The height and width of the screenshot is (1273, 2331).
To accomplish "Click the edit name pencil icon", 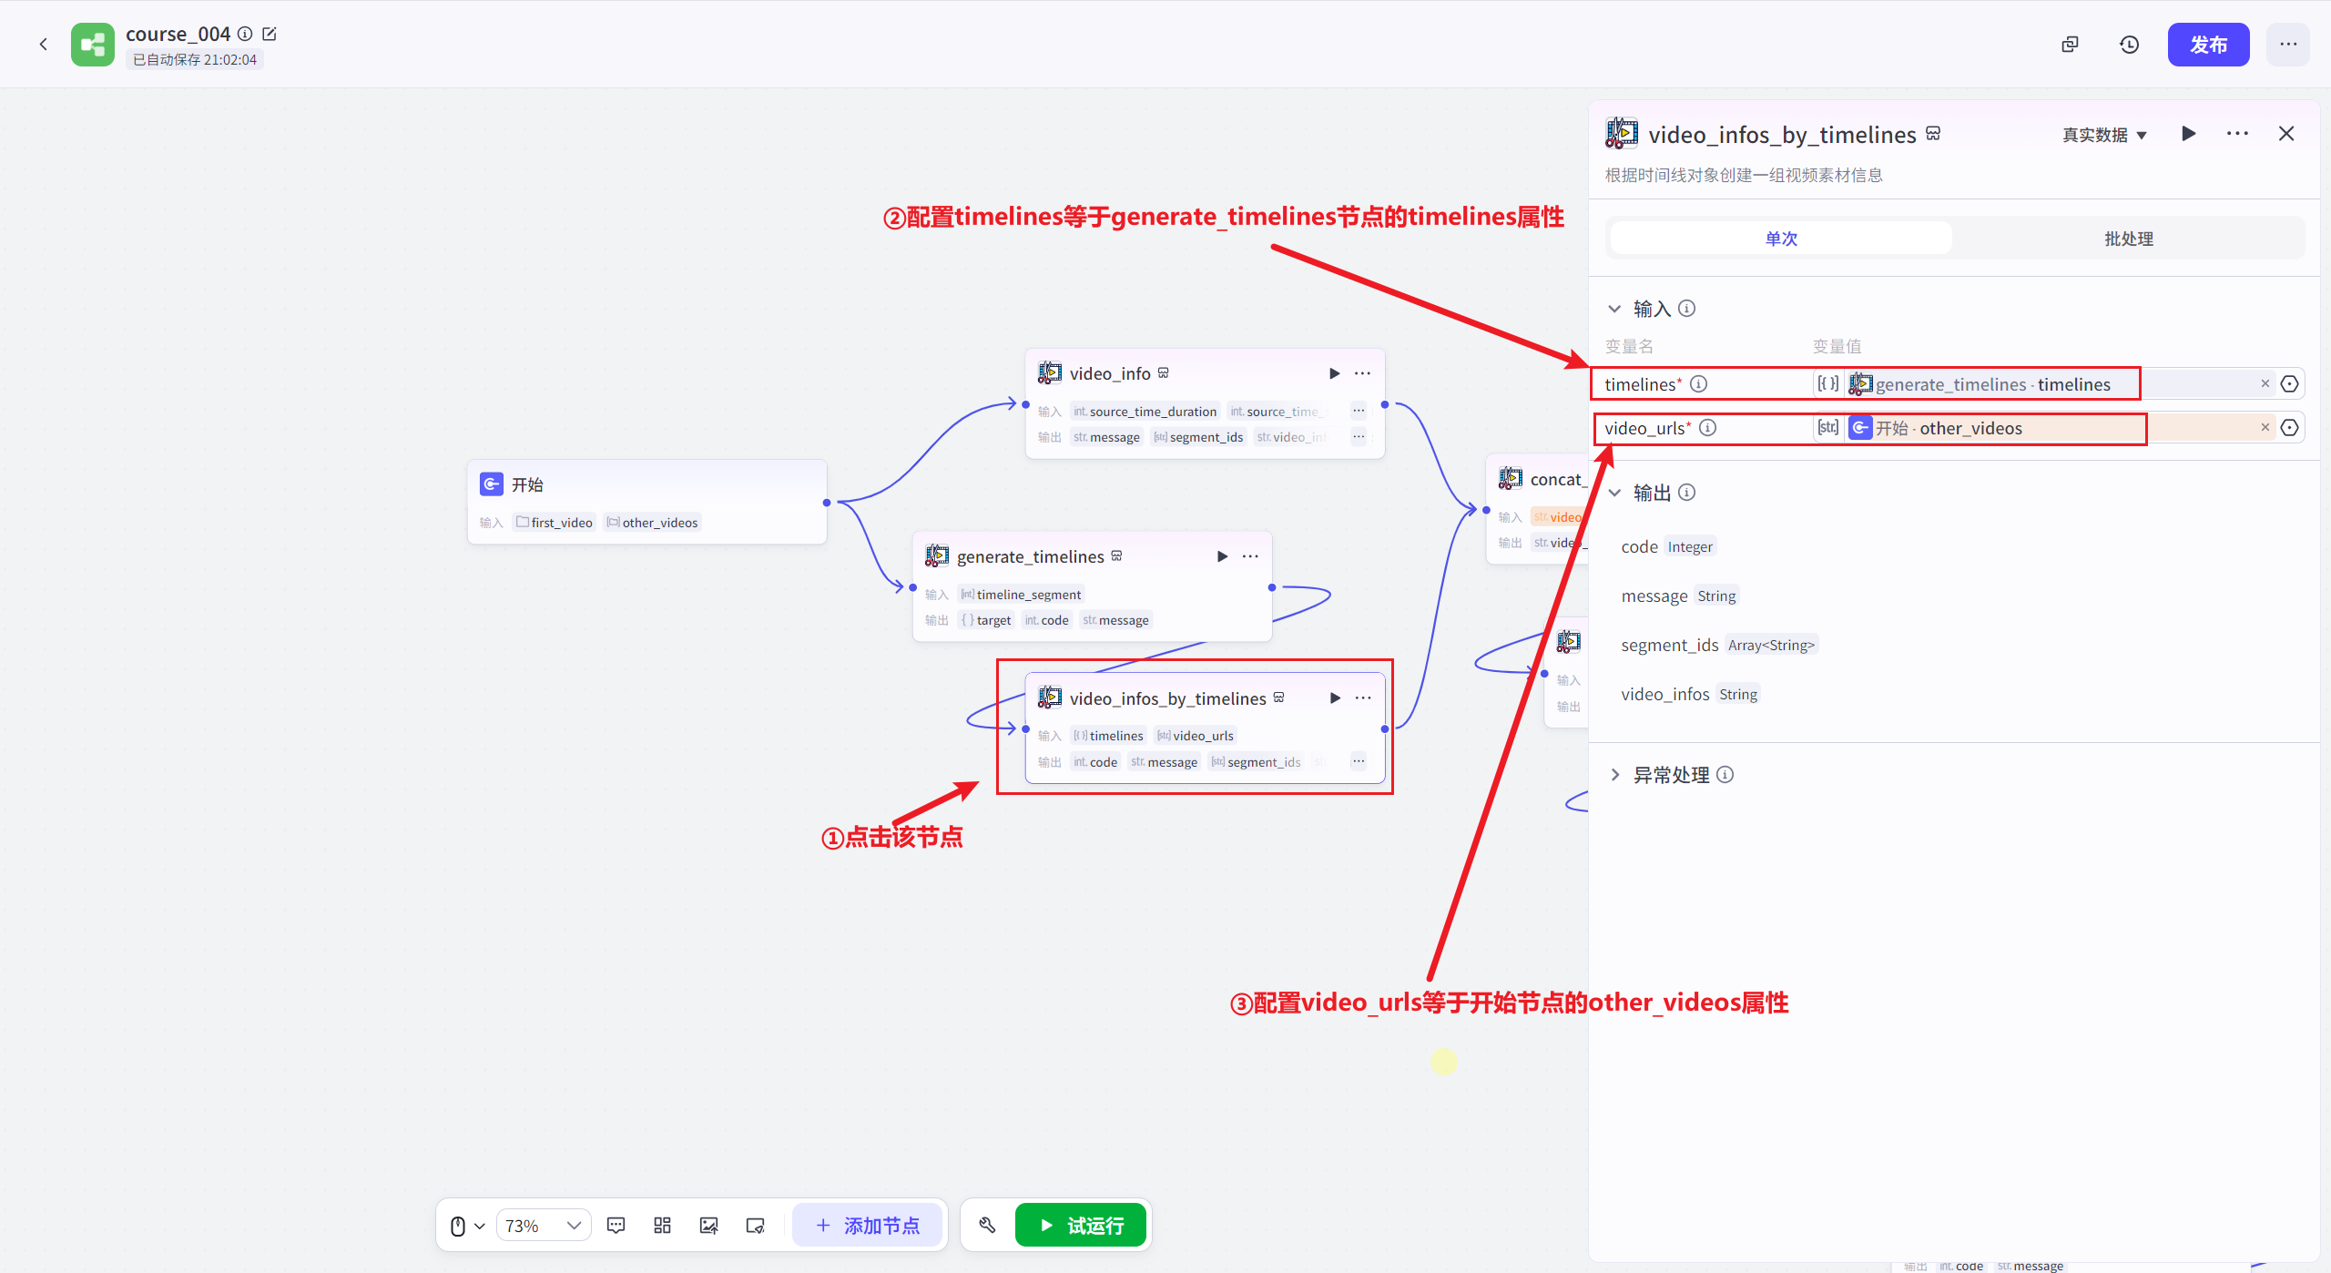I will point(270,34).
